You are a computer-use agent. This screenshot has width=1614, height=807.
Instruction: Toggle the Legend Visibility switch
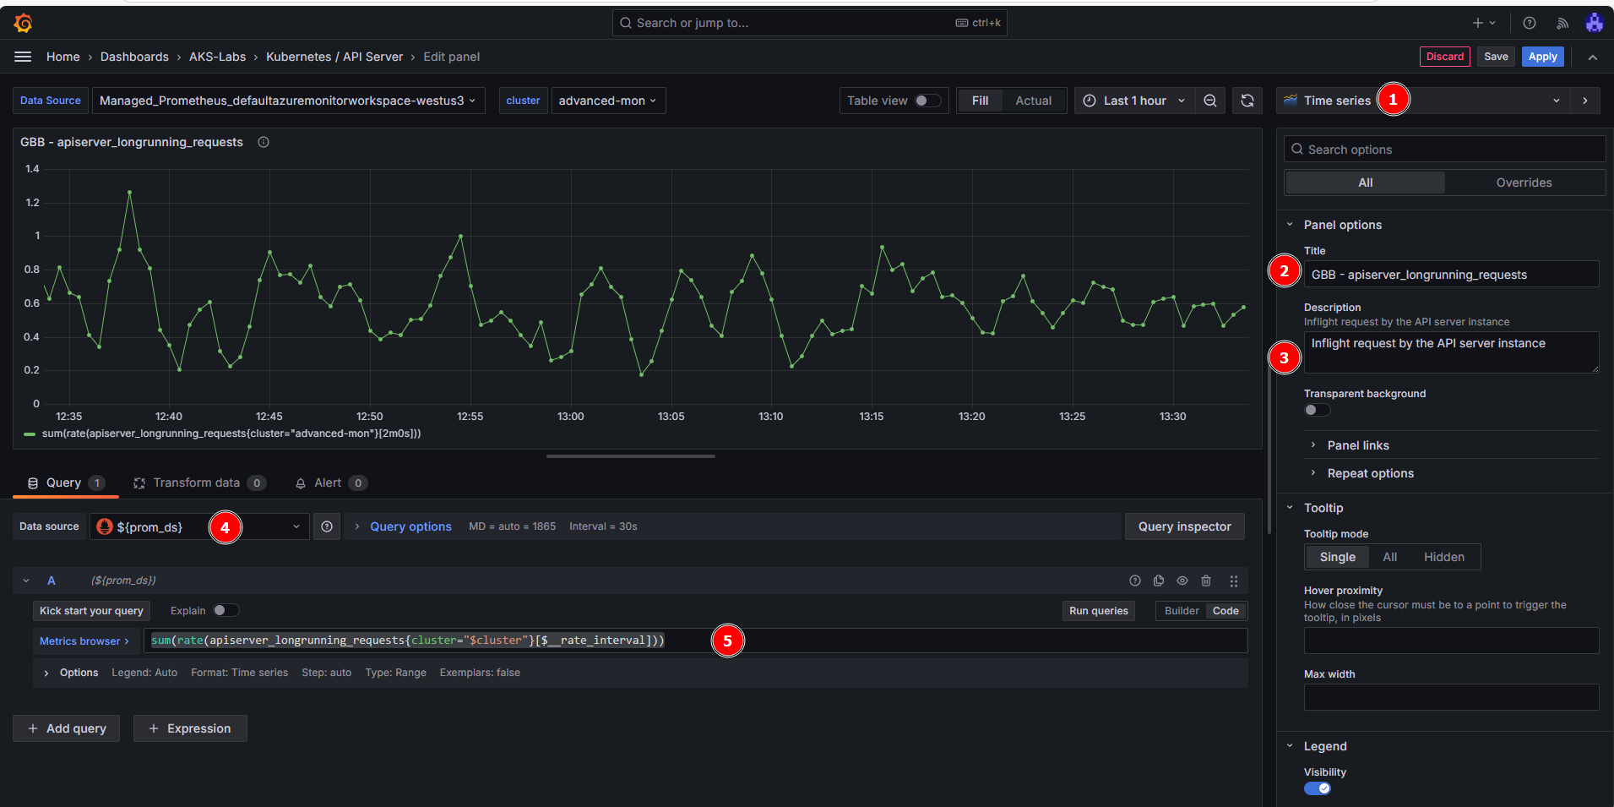pyautogui.click(x=1317, y=788)
